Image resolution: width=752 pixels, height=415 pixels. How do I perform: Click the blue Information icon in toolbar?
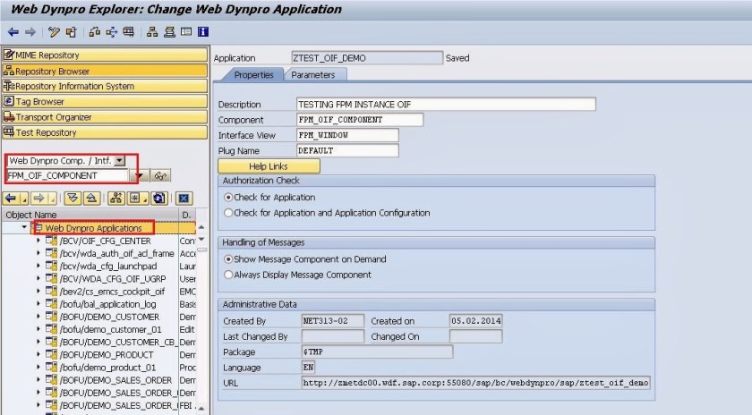[x=203, y=32]
